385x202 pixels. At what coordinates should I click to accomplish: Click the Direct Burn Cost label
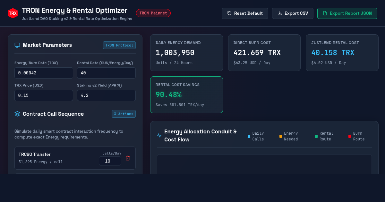(252, 43)
